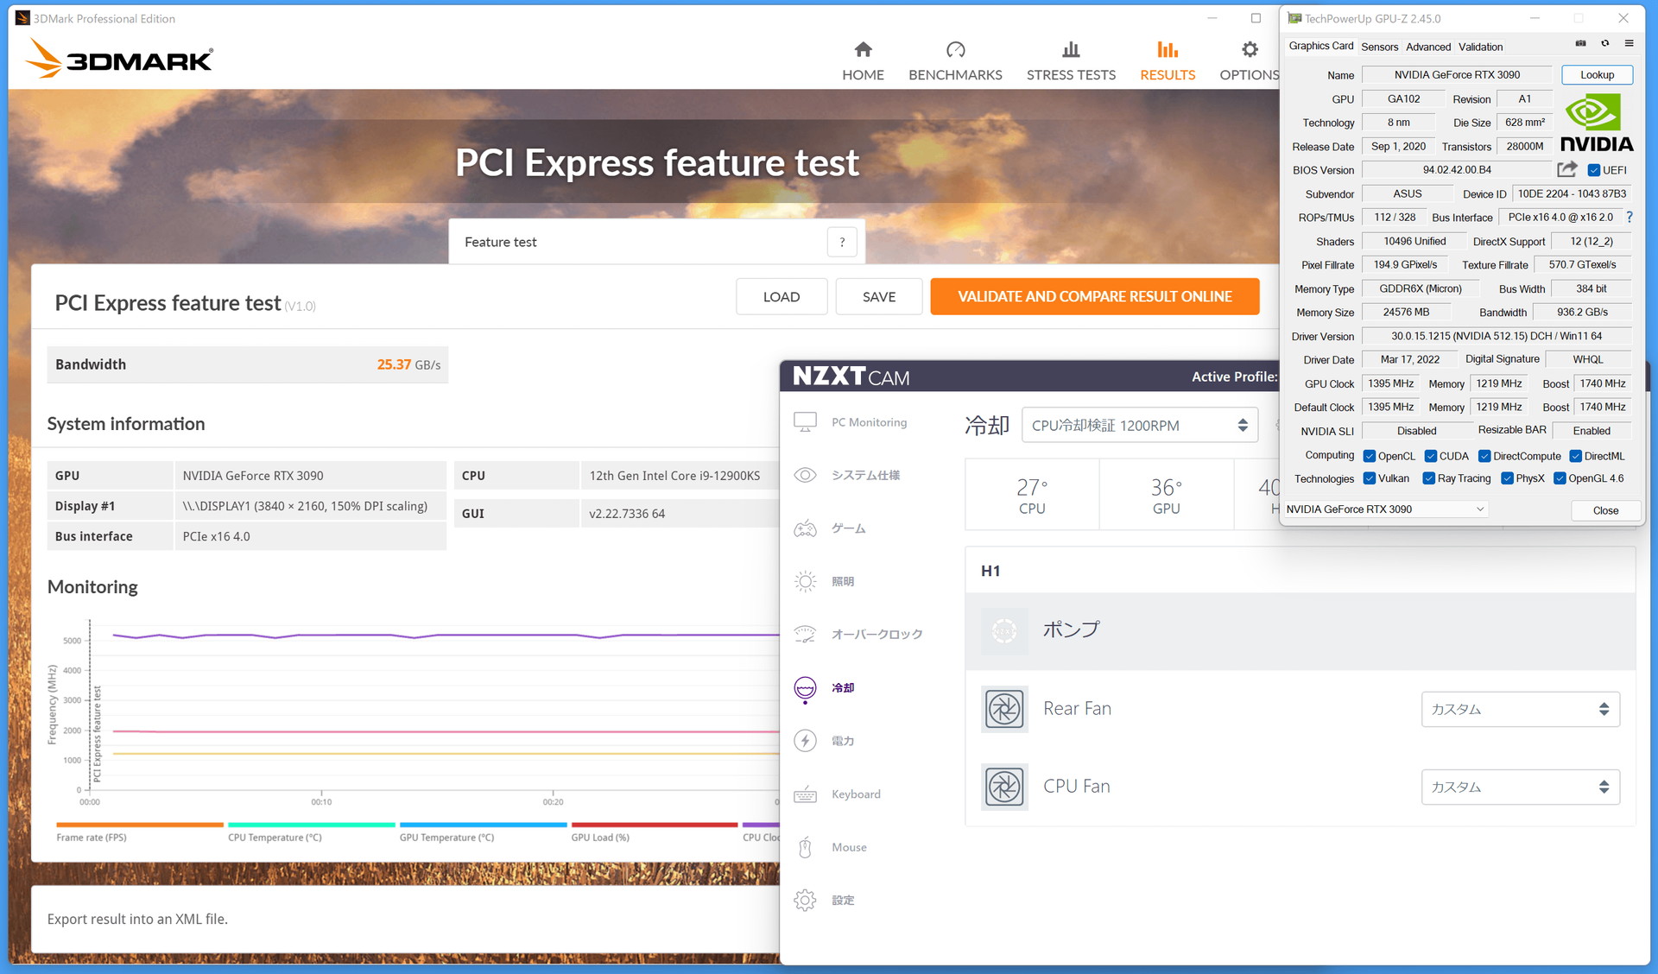This screenshot has width=1658, height=974.
Task: Open 設定 settings gear in NZXT CAM
Action: tap(805, 901)
